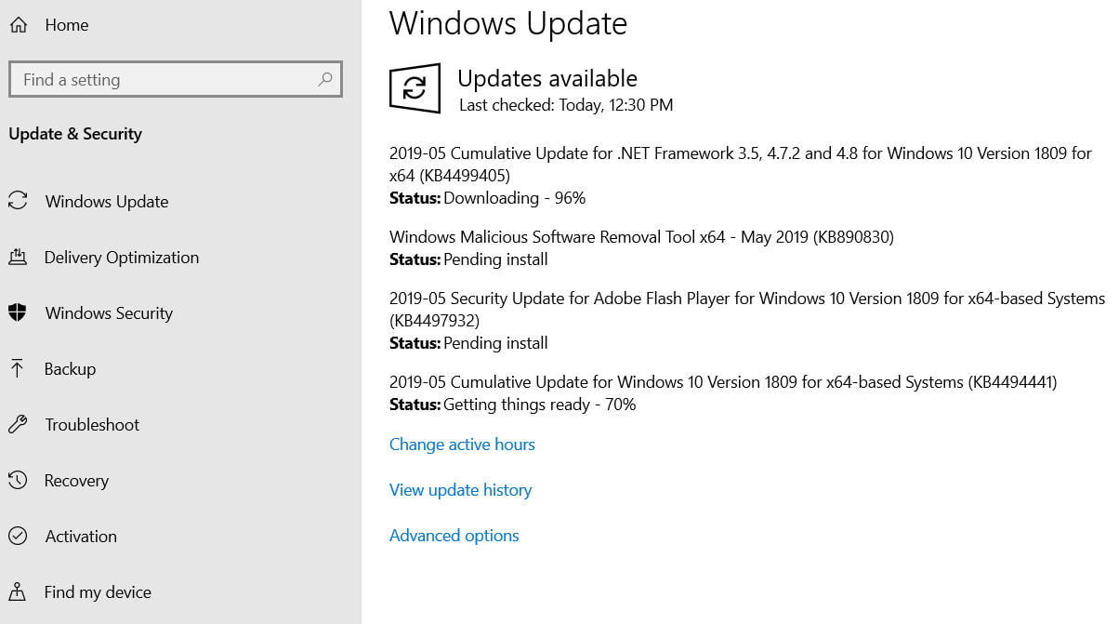Image resolution: width=1119 pixels, height=624 pixels.
Task: Open the Change active hours link
Action: (x=462, y=445)
